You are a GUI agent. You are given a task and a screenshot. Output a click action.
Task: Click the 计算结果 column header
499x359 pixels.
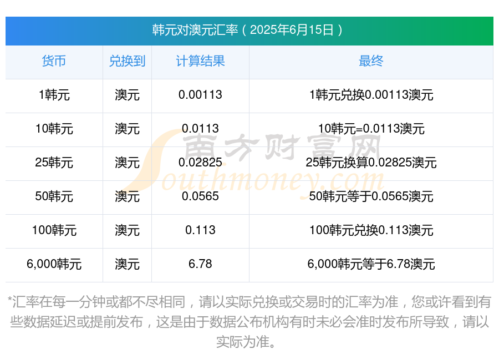200,61
